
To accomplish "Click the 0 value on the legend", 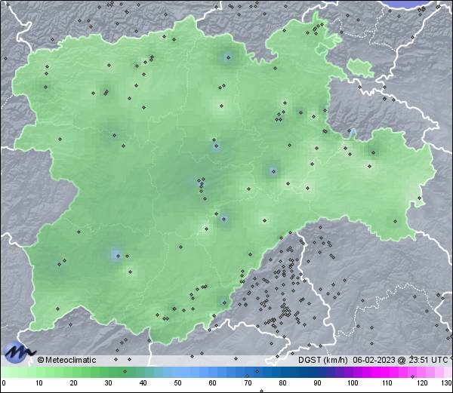I will tap(3, 383).
